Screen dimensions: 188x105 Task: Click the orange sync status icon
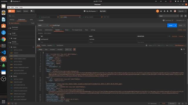point(157,11)
